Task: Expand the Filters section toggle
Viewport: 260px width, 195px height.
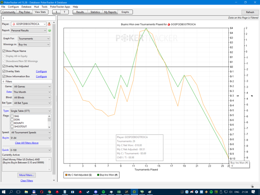Action: coord(3,81)
